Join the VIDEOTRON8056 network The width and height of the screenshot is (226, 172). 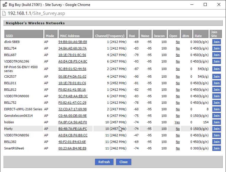point(216,135)
